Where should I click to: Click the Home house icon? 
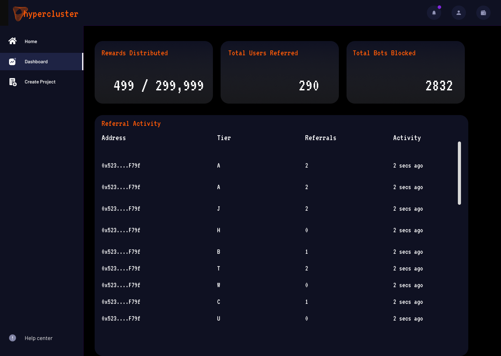pos(13,41)
